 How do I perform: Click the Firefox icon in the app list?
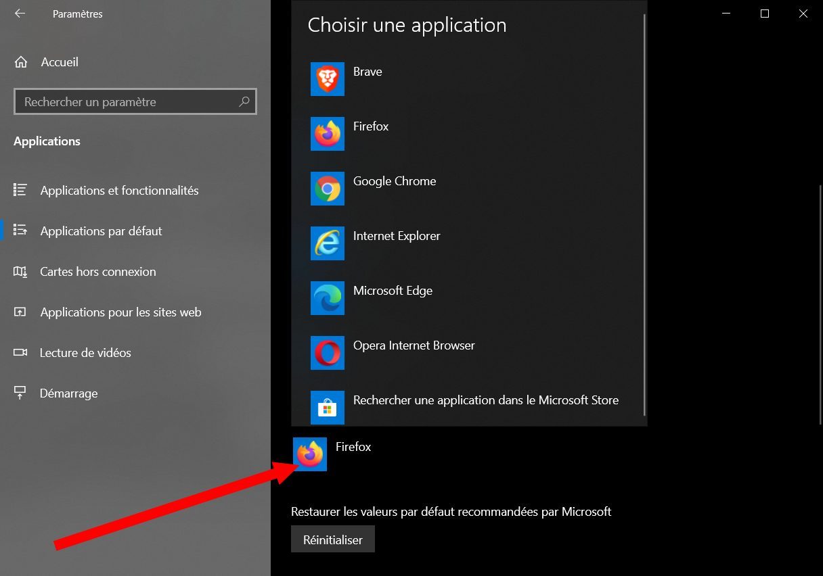328,134
